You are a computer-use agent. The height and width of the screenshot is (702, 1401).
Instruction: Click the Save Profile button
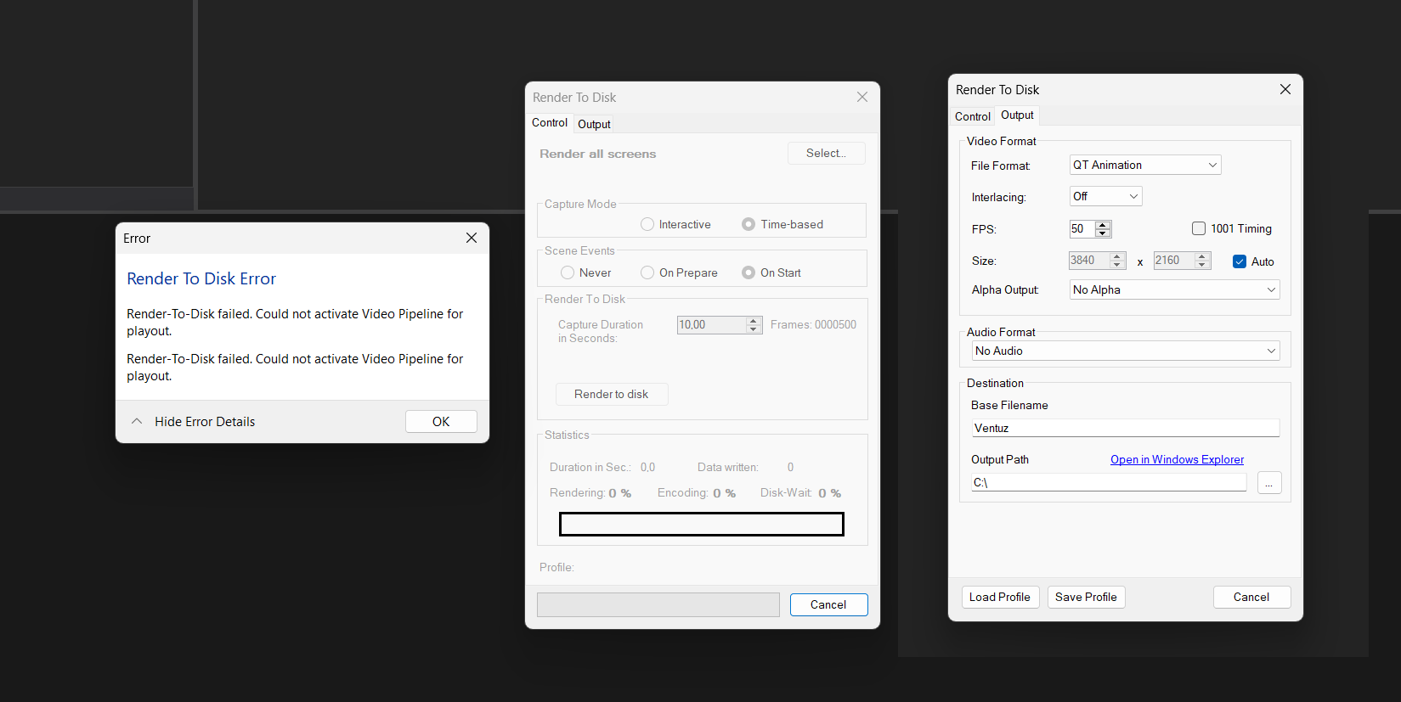tap(1086, 598)
